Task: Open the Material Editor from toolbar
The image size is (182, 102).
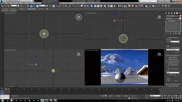Action: click(105, 6)
